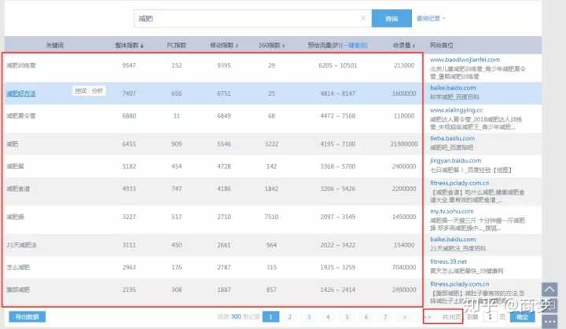Viewport: 566px width, 329px height.
Task: Export data with 导出数据 button
Action: click(x=24, y=317)
